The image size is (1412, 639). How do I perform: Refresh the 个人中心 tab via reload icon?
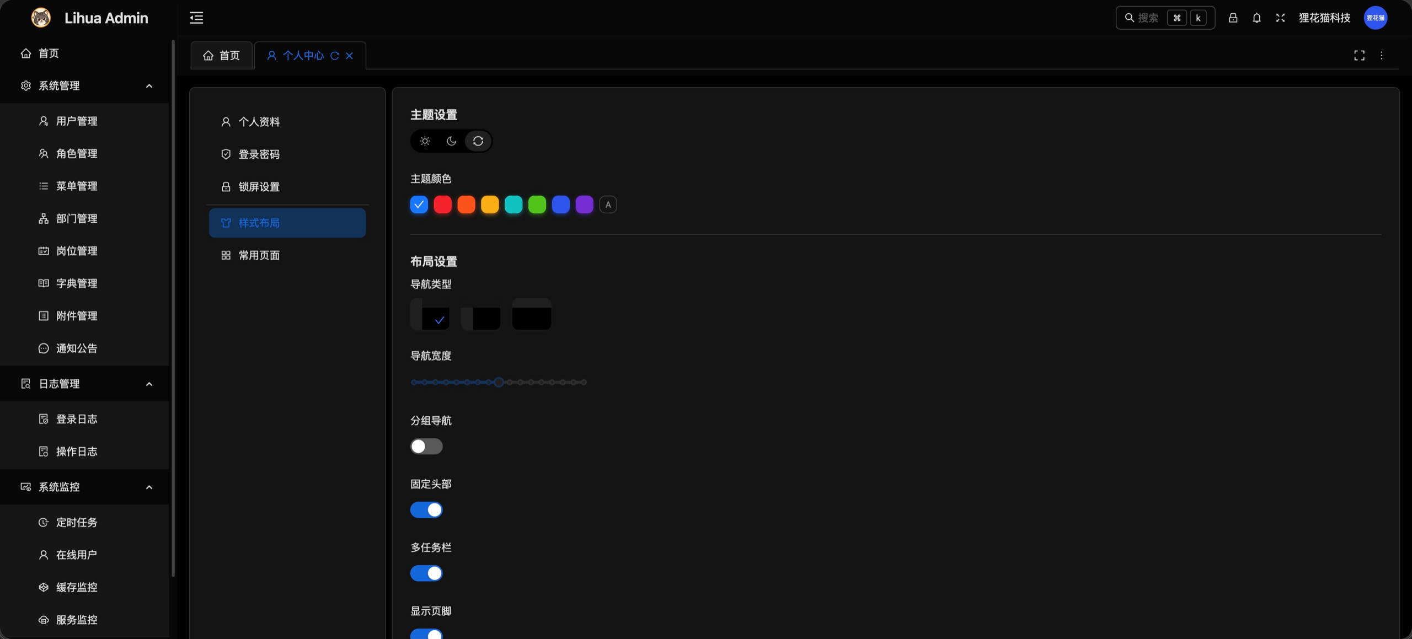click(x=334, y=56)
